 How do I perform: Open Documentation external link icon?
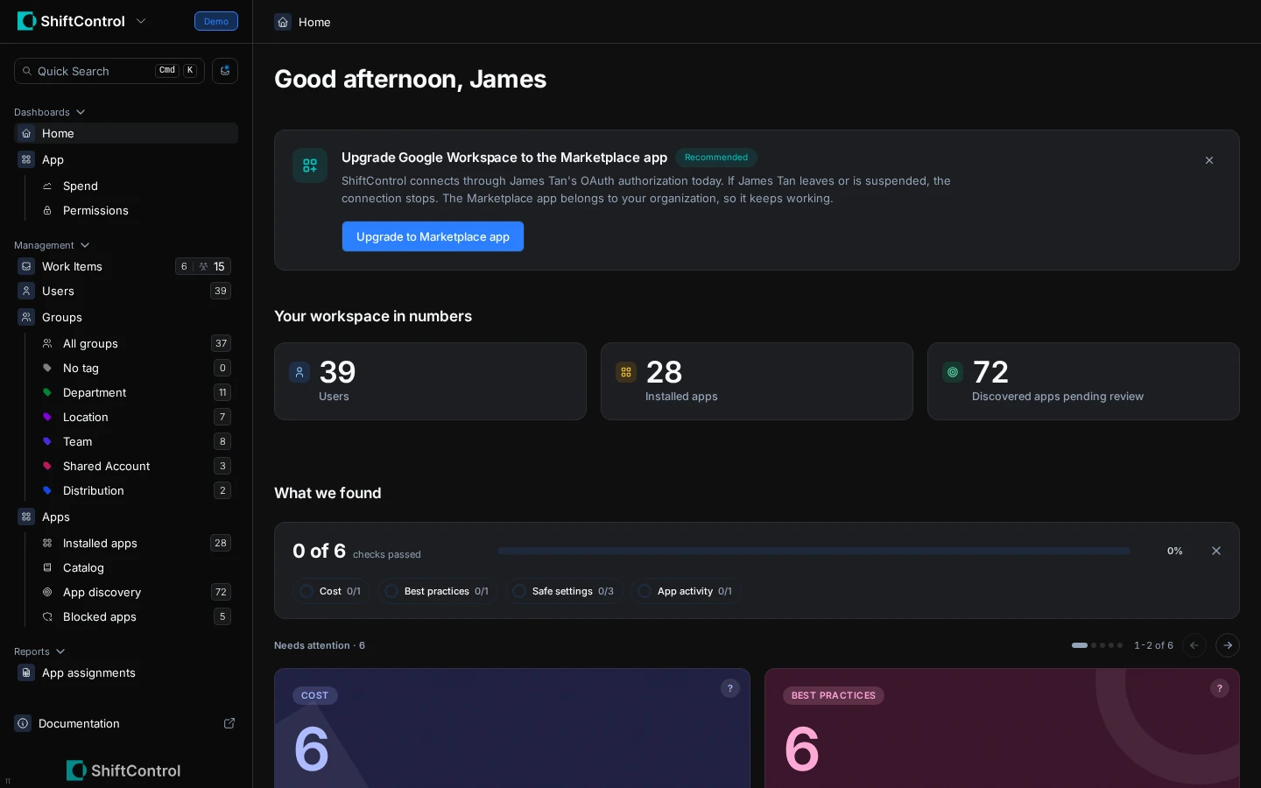point(229,723)
